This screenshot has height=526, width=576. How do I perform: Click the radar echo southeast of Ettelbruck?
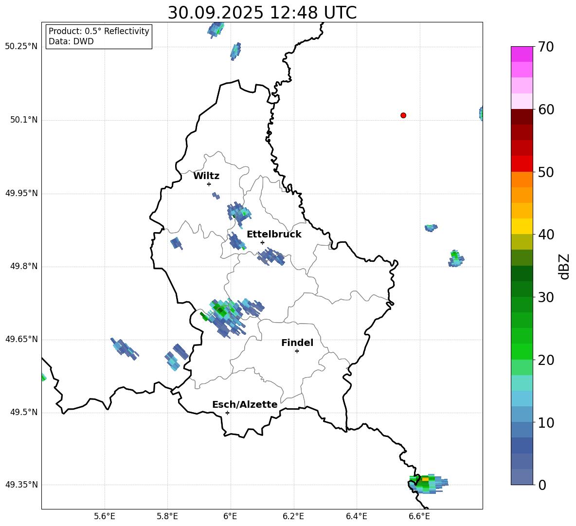pos(271,256)
